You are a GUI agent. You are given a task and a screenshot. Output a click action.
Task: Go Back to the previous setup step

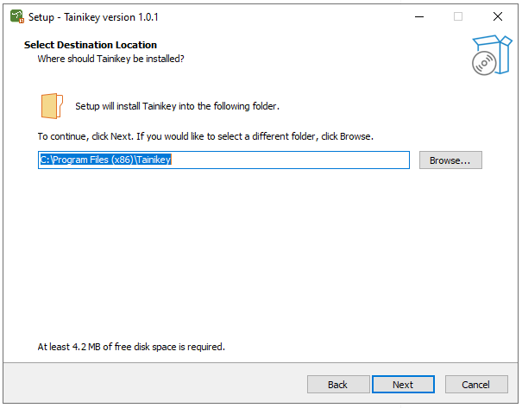(x=337, y=385)
